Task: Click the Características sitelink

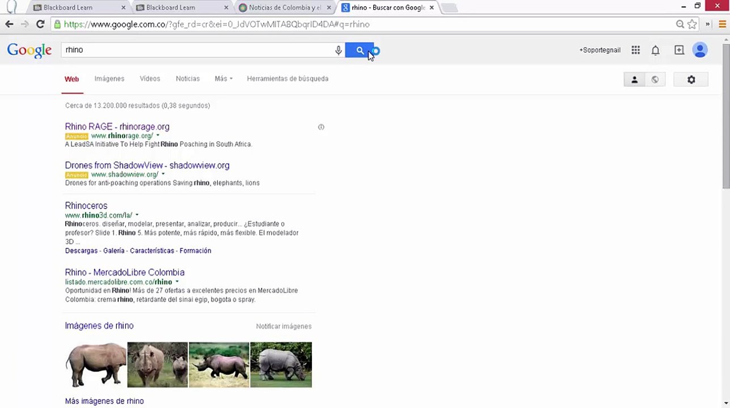Action: click(x=151, y=250)
